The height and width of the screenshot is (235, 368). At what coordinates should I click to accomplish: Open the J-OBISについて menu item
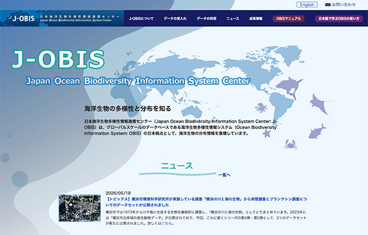141,18
